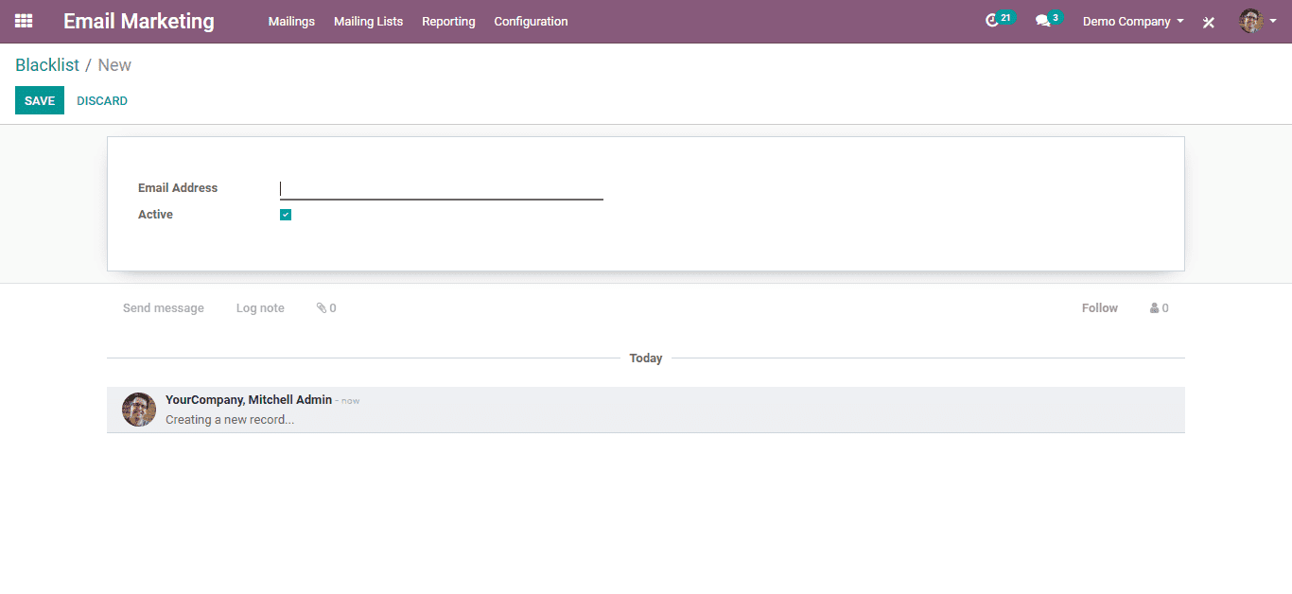Click Mitchell Admin's avatar in the chatter
1292x594 pixels.
139,410
